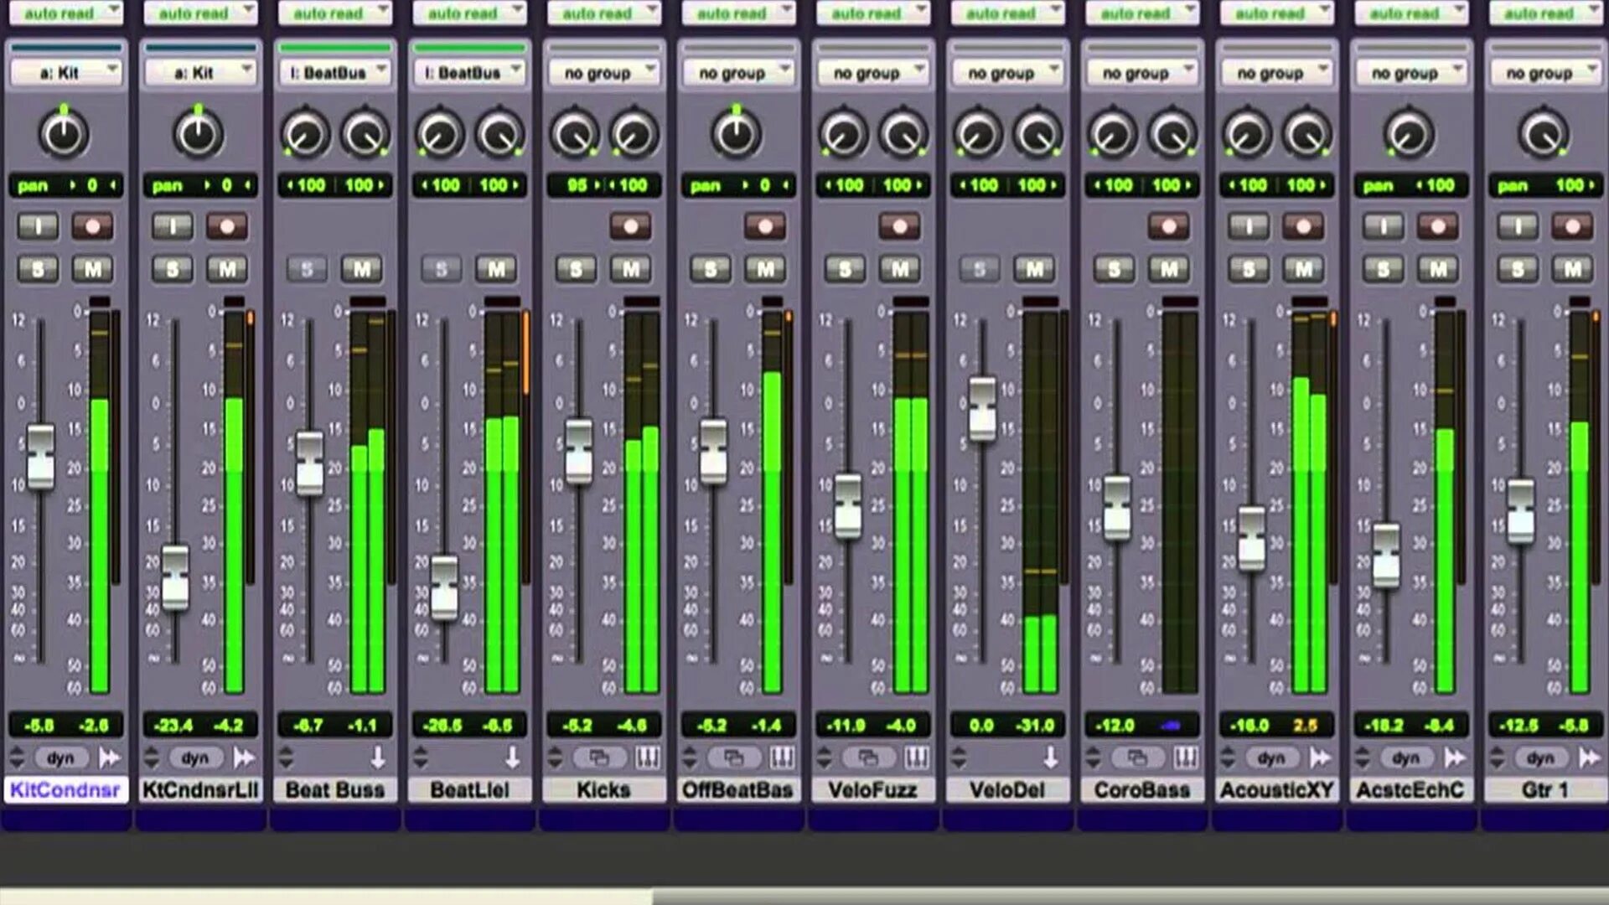Select the AcstcEchC track name
Viewport: 1609px width, 905px height.
pos(1410,789)
